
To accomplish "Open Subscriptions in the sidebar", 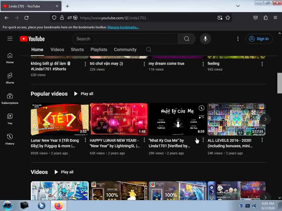I will 10,99.
